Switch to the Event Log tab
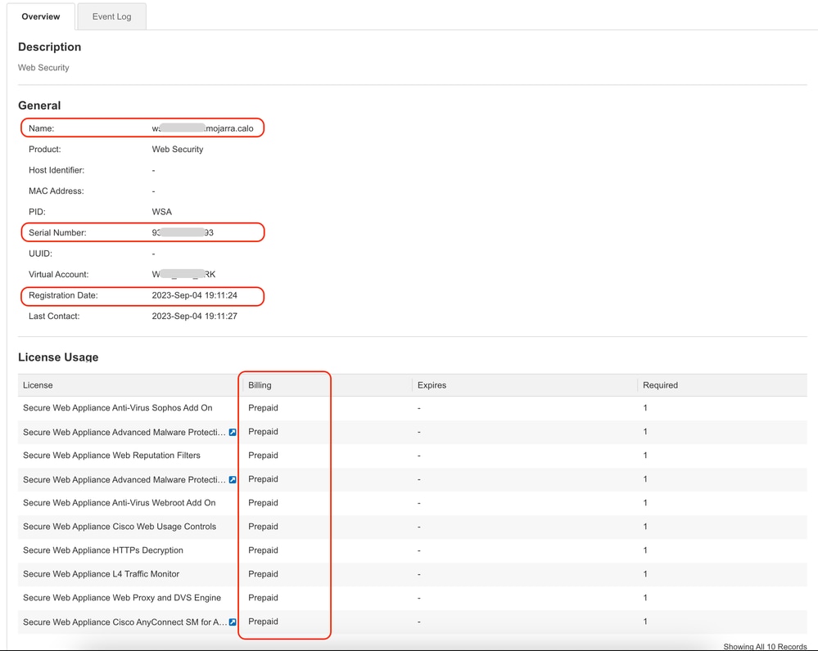This screenshot has width=818, height=651. coord(111,16)
